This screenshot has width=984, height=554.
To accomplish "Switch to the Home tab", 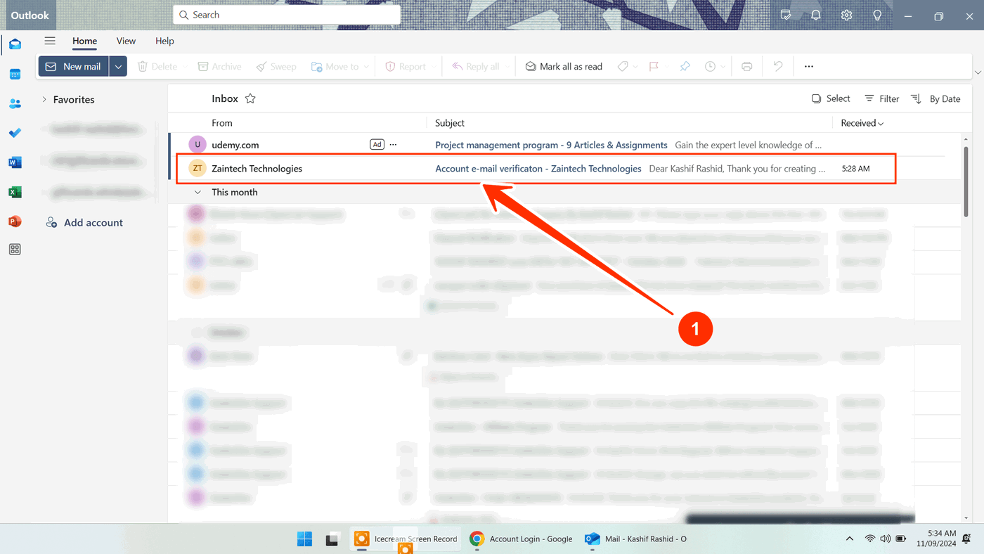I will (84, 41).
